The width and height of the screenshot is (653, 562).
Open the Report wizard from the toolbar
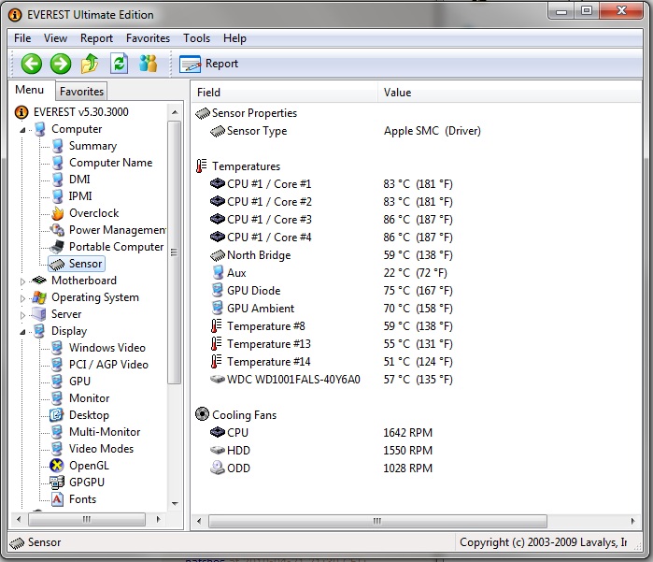[x=208, y=64]
